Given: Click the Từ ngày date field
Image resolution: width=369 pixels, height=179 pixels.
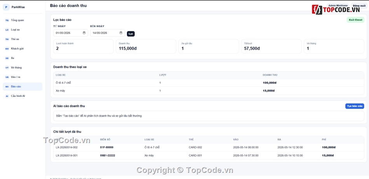Looking at the screenshot, I should [x=71, y=33].
